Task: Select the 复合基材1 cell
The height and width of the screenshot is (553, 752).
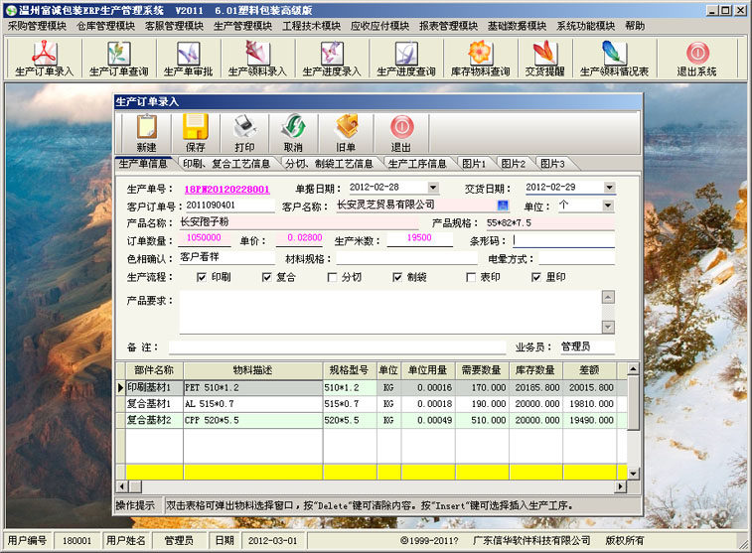Action: tap(154, 404)
